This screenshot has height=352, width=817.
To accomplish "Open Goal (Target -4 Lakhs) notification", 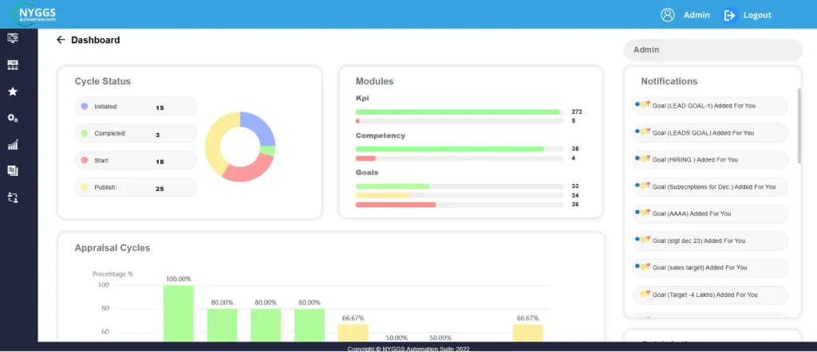I will click(710, 295).
